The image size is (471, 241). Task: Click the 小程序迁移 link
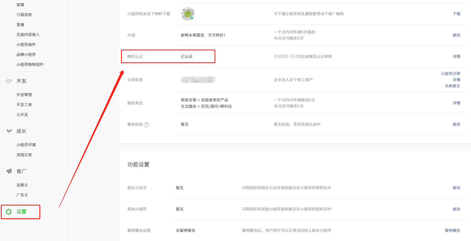451,74
